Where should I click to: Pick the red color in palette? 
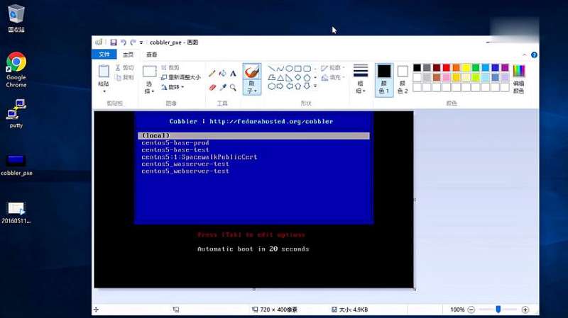447,68
